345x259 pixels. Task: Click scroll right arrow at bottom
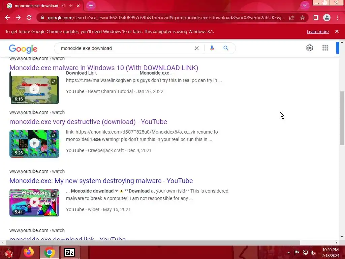coord(337,243)
